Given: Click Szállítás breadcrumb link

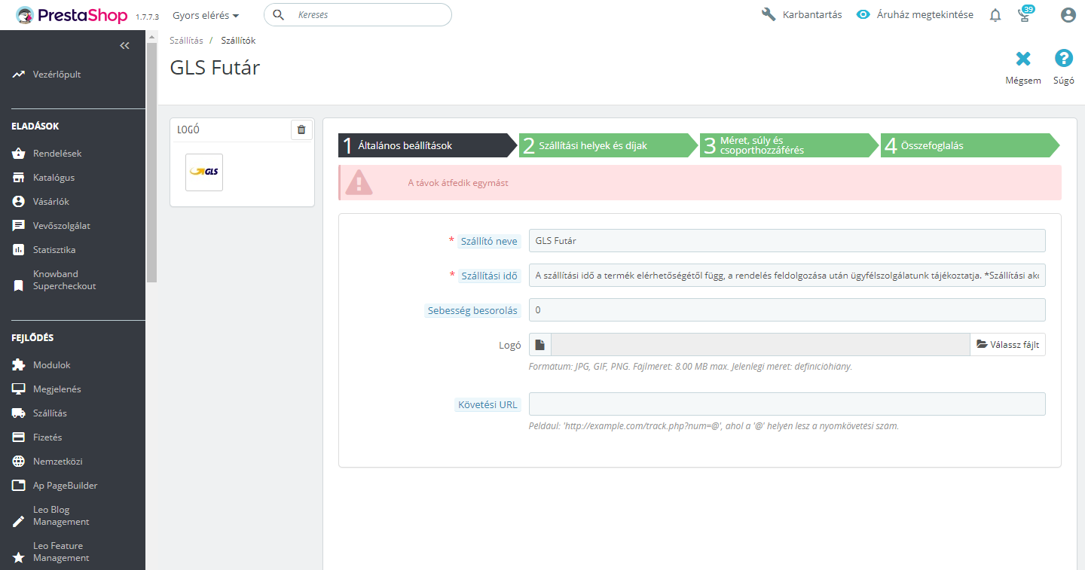Looking at the screenshot, I should pos(186,41).
